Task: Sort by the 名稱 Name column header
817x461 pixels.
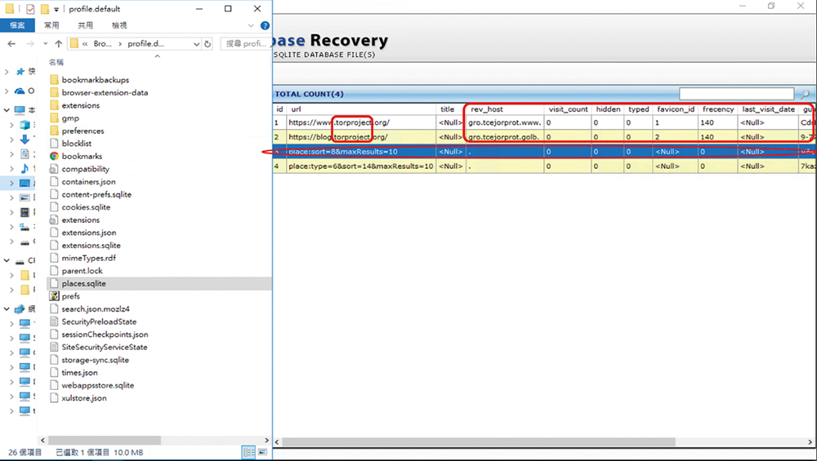Action: (x=56, y=62)
